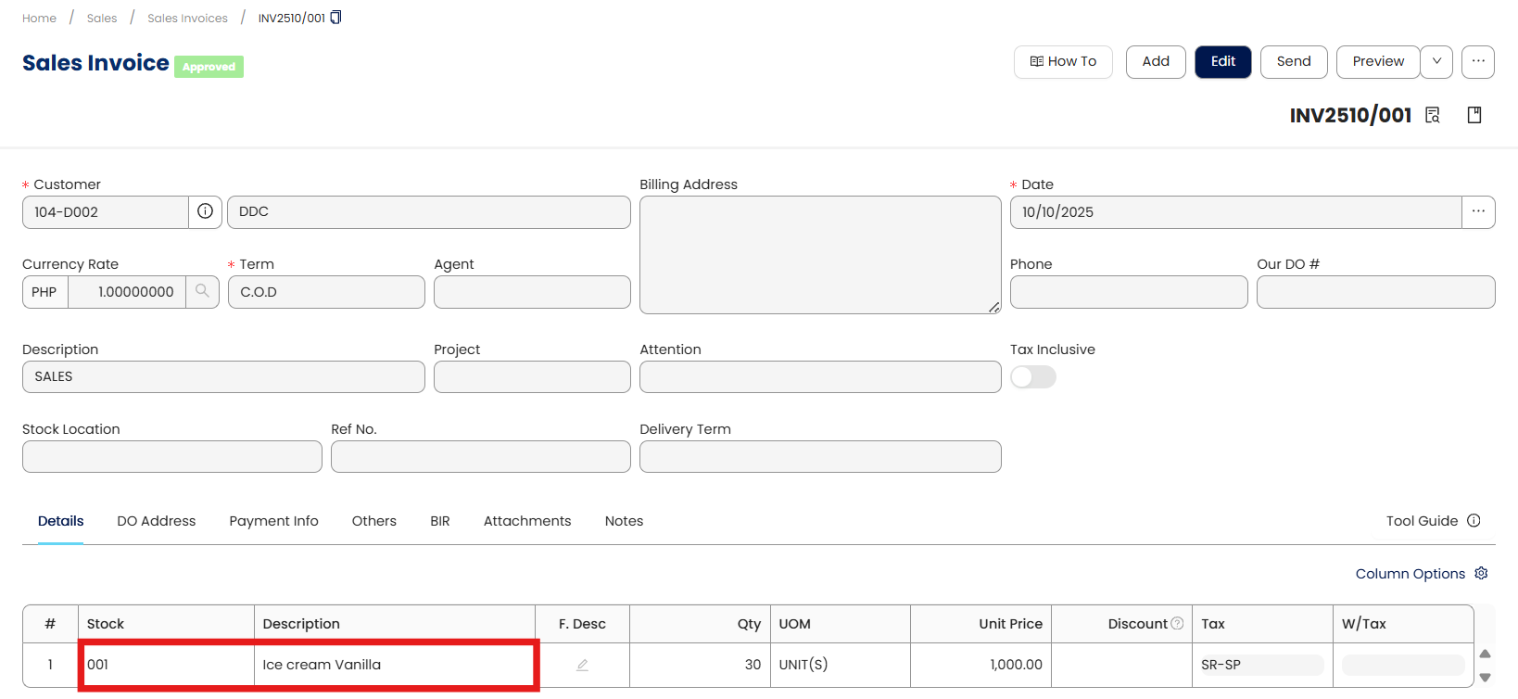Image resolution: width=1518 pixels, height=699 pixels.
Task: Open the Attachments tab
Action: (527, 521)
